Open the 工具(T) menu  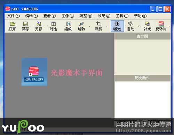(122, 16)
